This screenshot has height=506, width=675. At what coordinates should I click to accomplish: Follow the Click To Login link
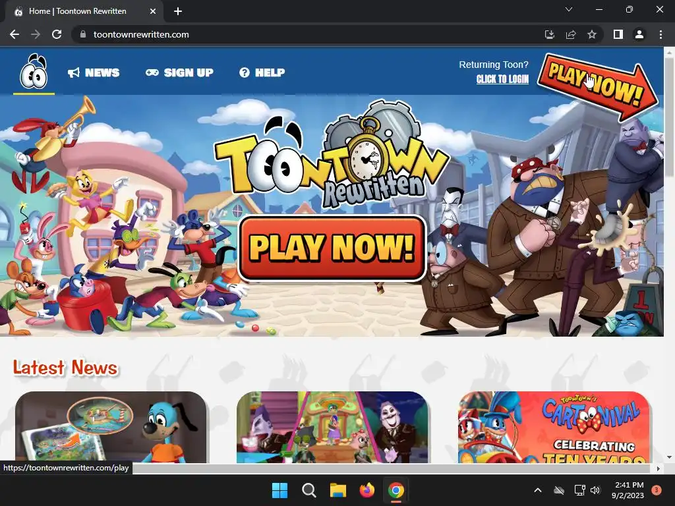(x=502, y=79)
